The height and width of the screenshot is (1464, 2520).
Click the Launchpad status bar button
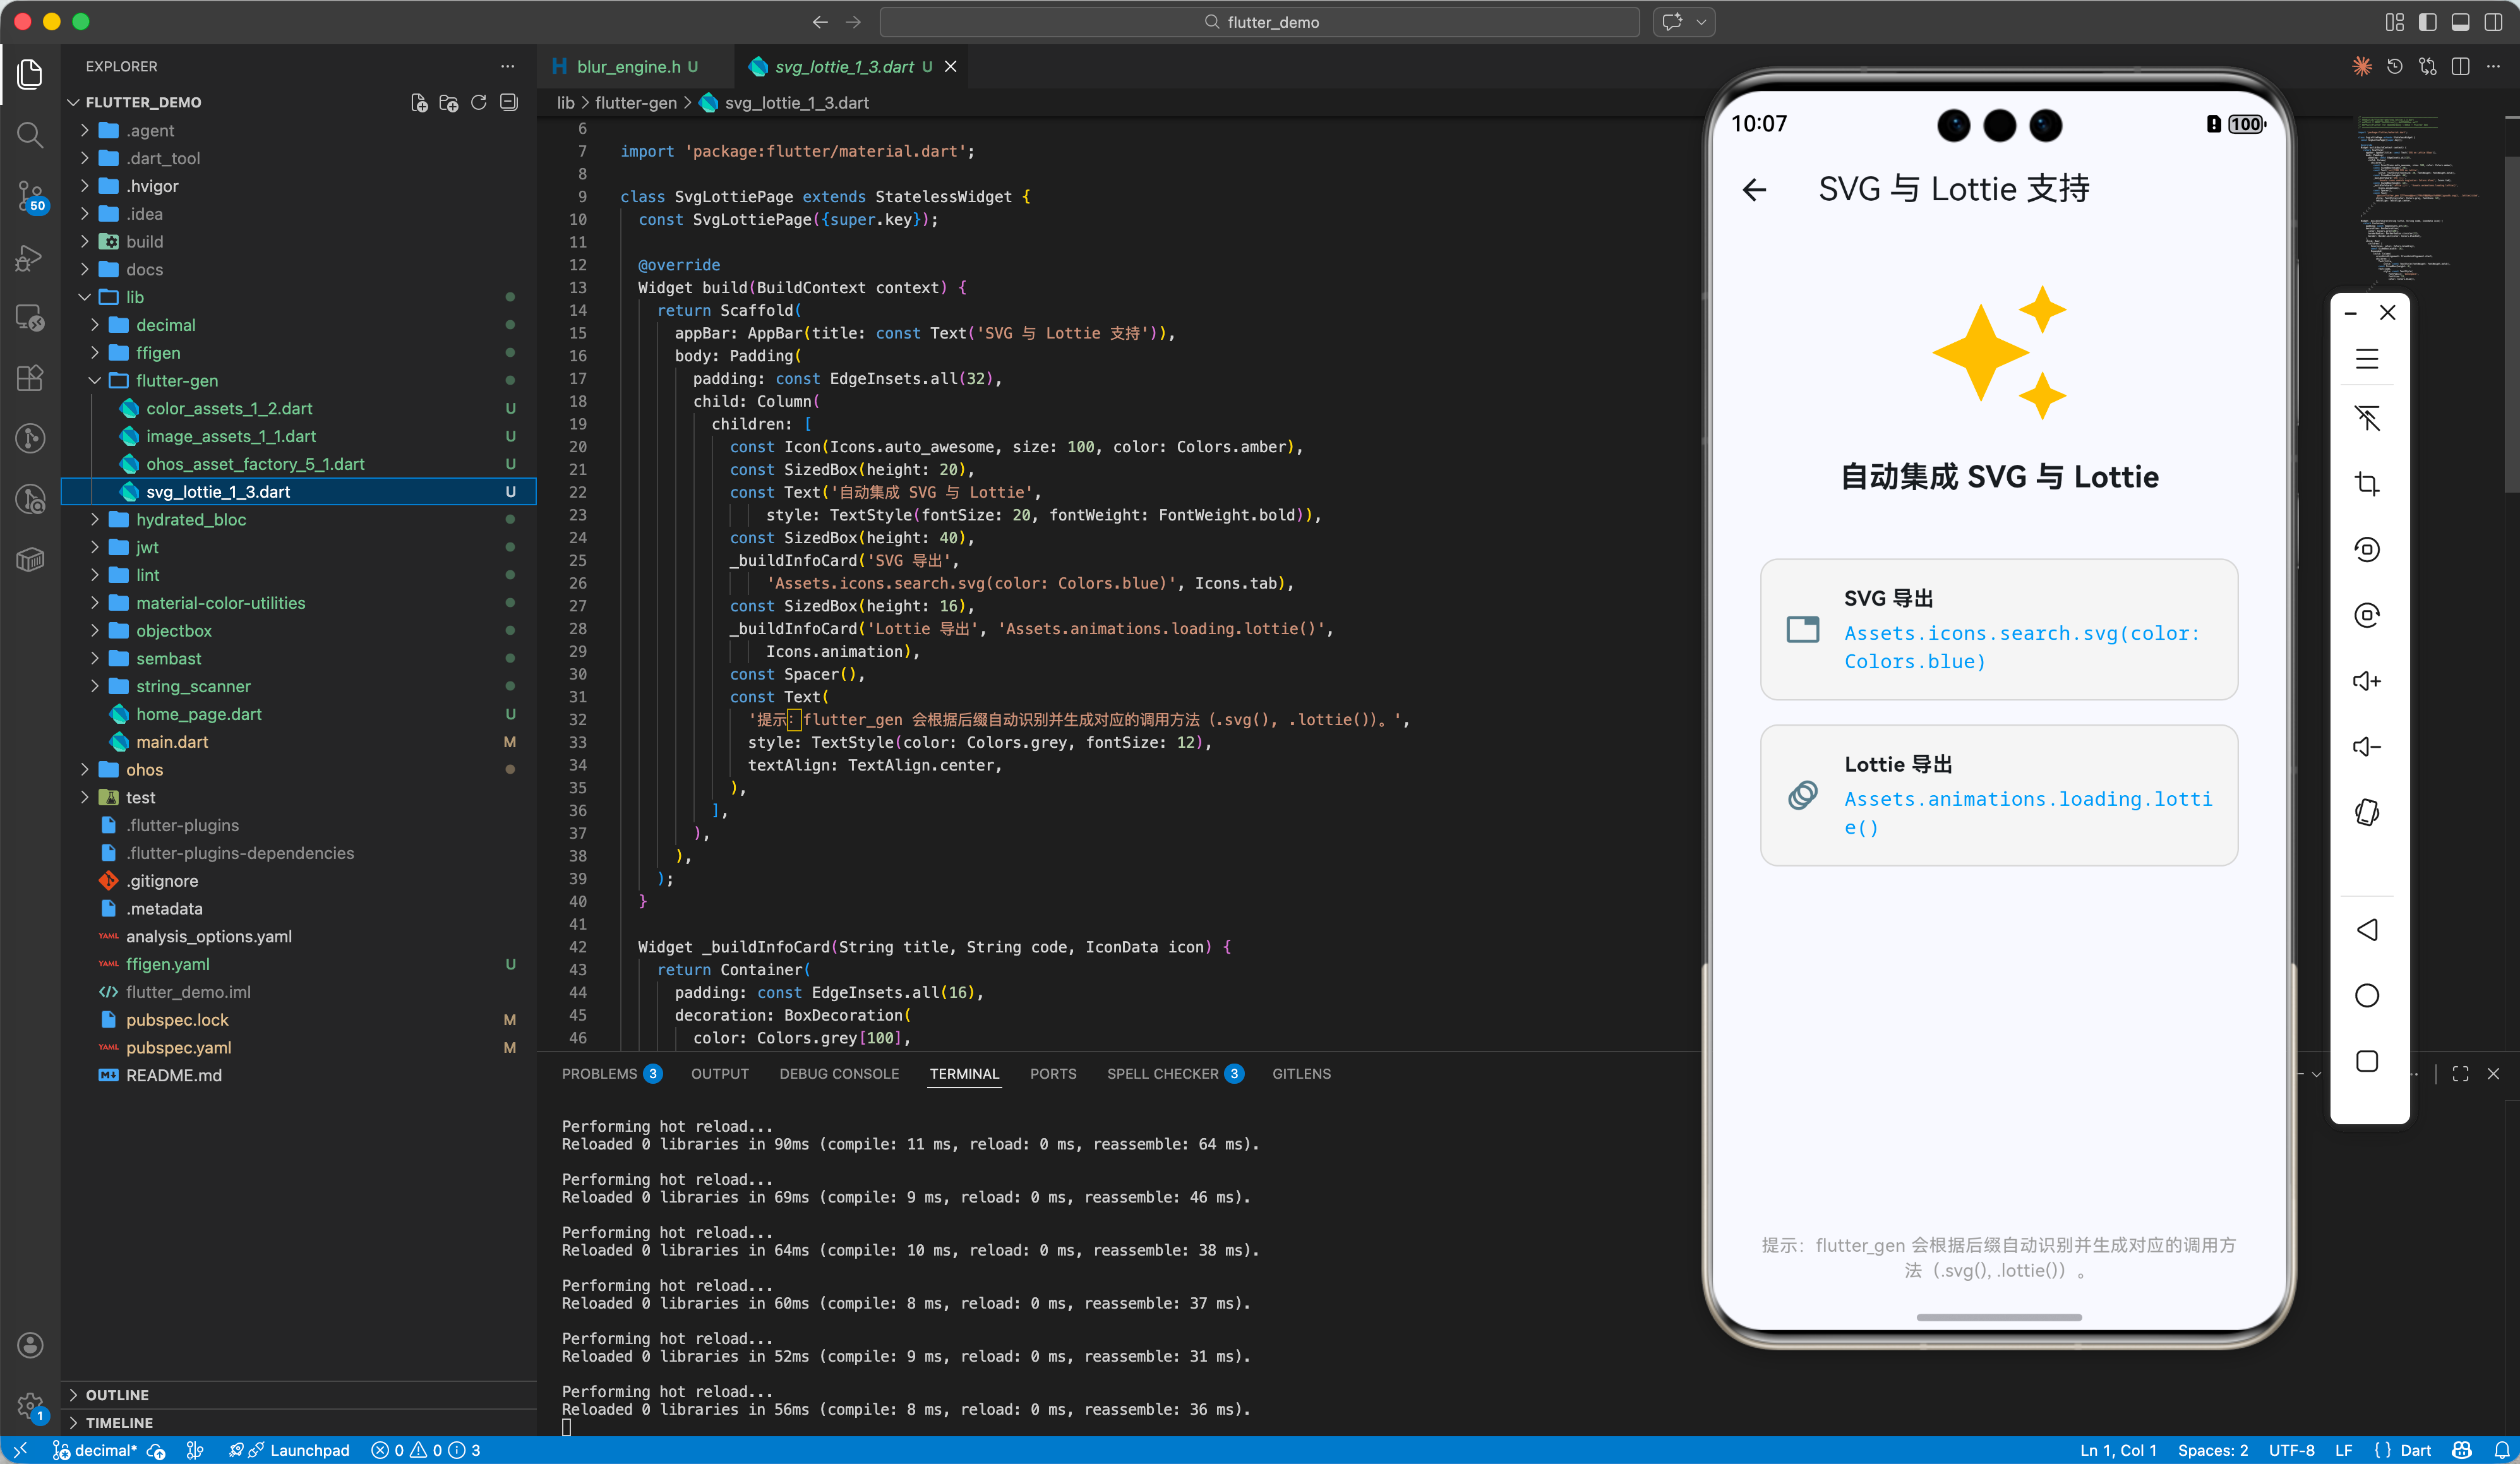point(309,1450)
